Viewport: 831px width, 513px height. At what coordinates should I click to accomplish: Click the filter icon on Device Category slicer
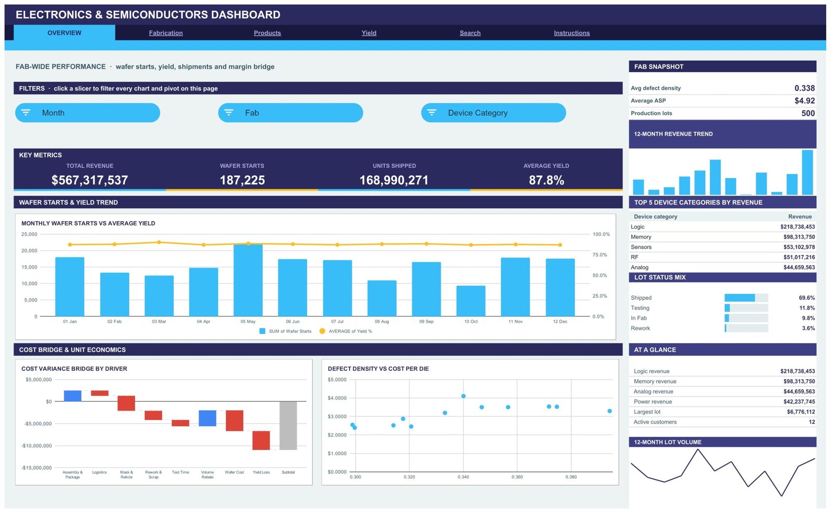(432, 113)
